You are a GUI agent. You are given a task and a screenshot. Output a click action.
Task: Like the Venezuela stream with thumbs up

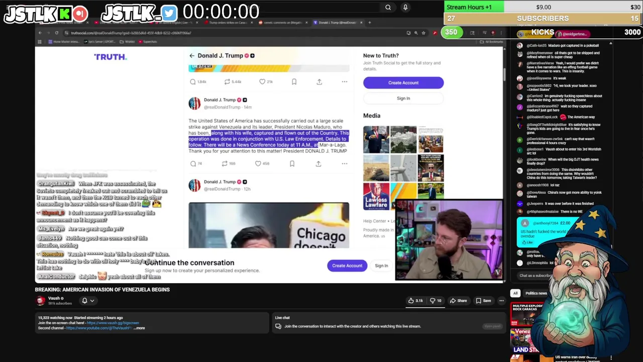pyautogui.click(x=415, y=301)
